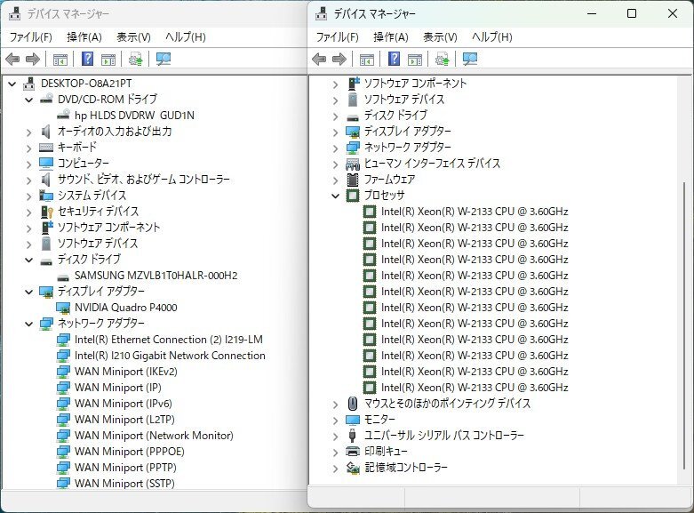Viewport: 694px width, 513px height.
Task: Open ヘルプ(H) menu in left window
Action: coord(186,37)
